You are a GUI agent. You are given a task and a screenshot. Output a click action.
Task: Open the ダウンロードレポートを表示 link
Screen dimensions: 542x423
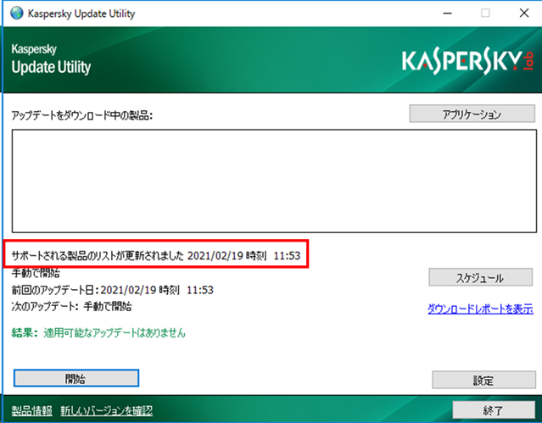pos(480,309)
